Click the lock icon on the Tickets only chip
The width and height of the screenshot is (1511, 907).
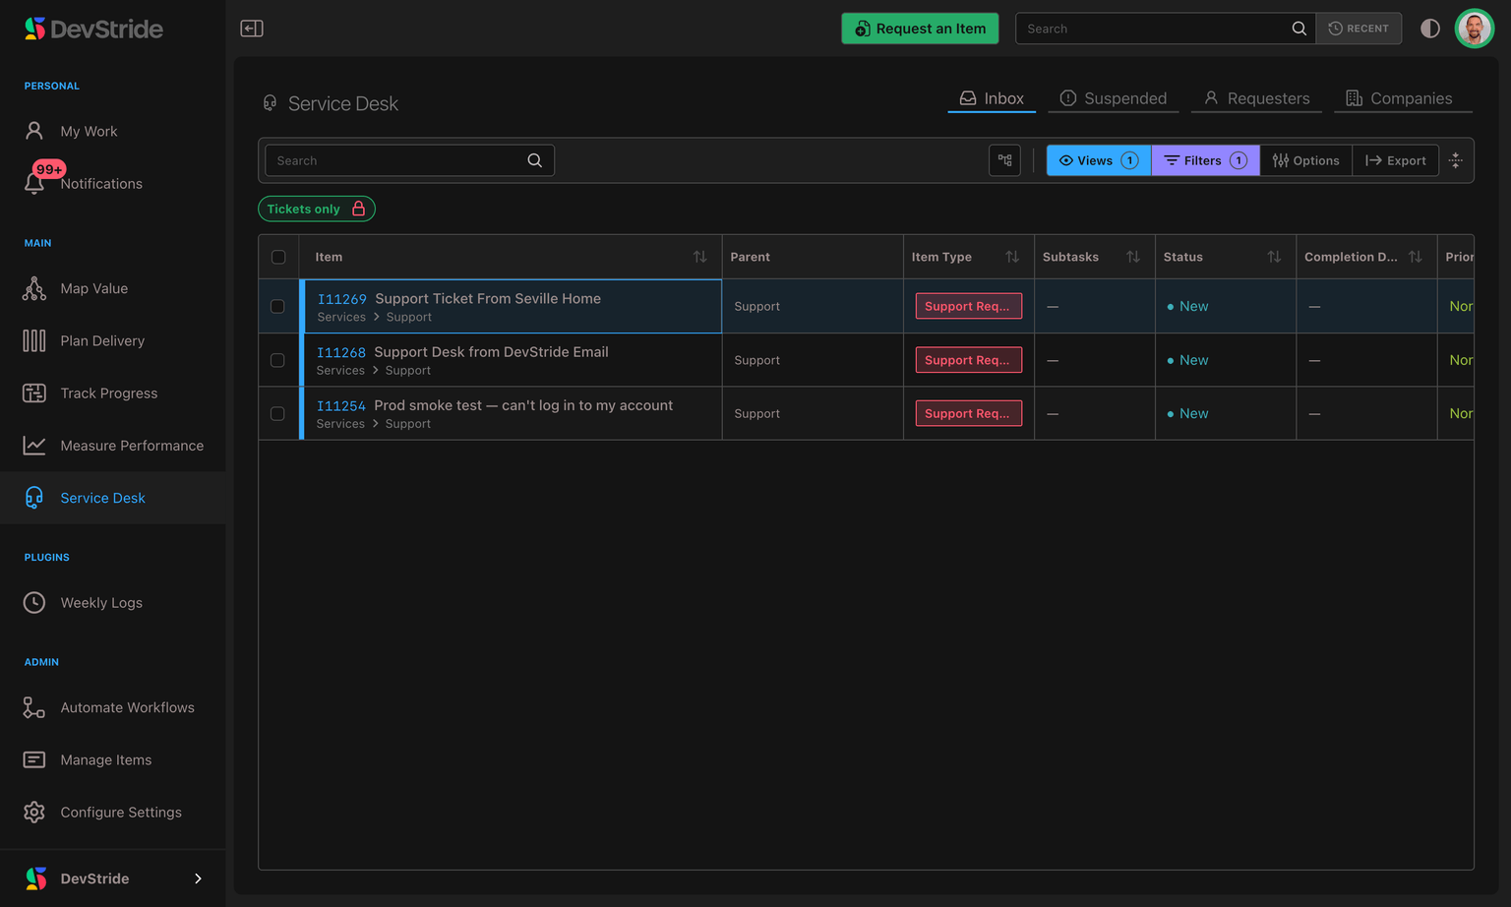[x=358, y=209]
